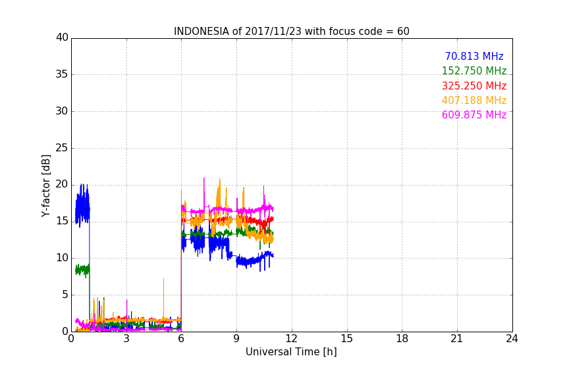Click the x-axis tick label 9
The height and width of the screenshot is (379, 569).
[x=236, y=339]
